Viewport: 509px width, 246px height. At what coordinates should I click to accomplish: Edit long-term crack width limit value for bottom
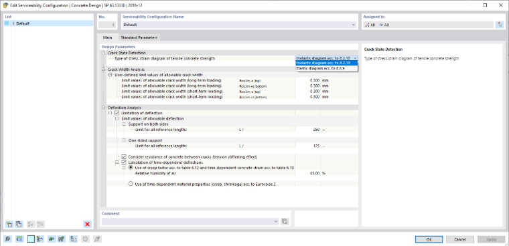tap(307, 86)
